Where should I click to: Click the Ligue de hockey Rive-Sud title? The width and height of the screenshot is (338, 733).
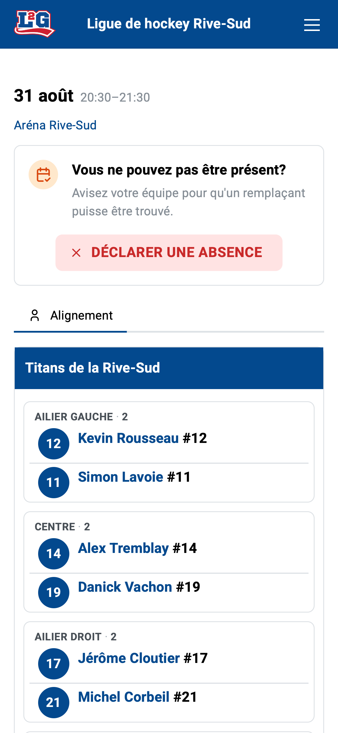[169, 24]
